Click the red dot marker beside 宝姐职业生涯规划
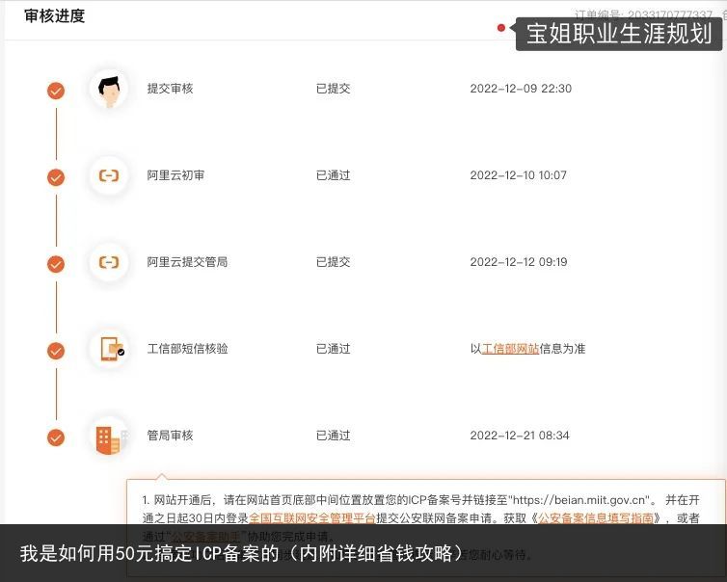Screen dimensions: 727x582 coord(501,28)
